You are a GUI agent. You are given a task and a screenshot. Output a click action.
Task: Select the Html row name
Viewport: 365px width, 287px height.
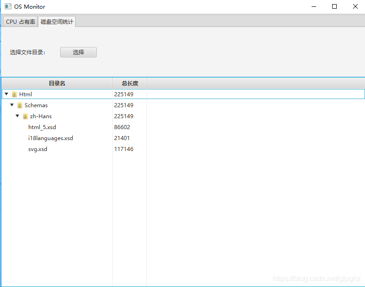pos(26,94)
